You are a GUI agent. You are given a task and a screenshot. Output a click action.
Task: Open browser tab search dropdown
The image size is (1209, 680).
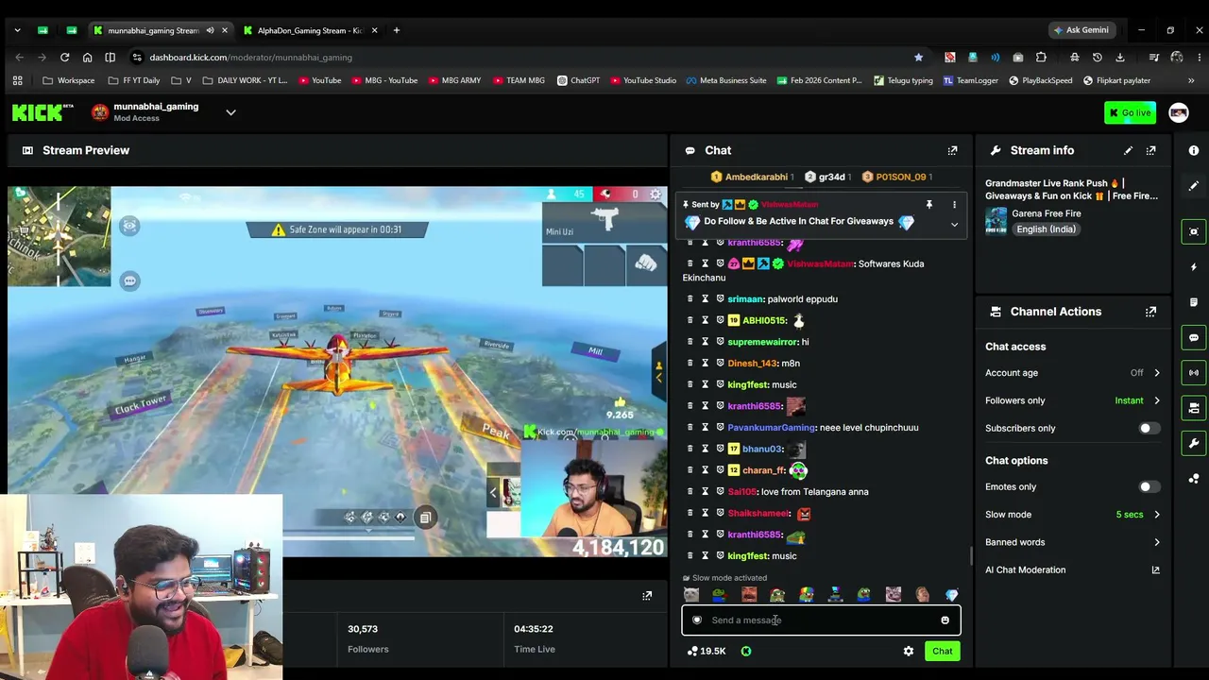pos(17,30)
